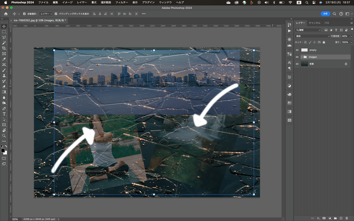Screen dimensions: 354x221
Task: Switch to the チャンネル tab
Action: tap(314, 23)
